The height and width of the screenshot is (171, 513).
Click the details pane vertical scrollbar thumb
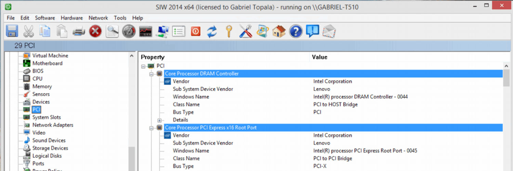507,78
